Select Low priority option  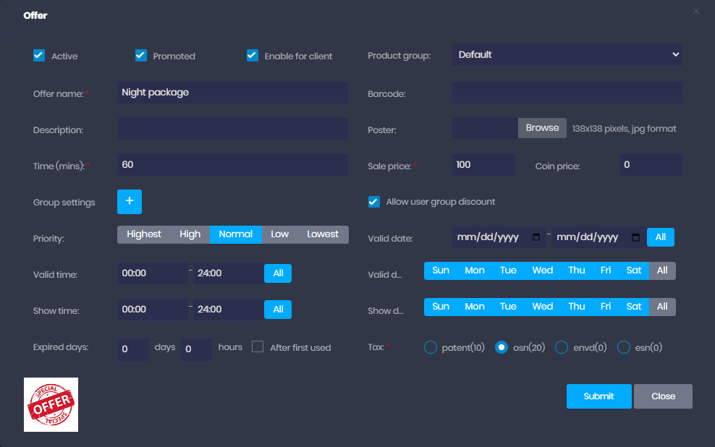(279, 234)
